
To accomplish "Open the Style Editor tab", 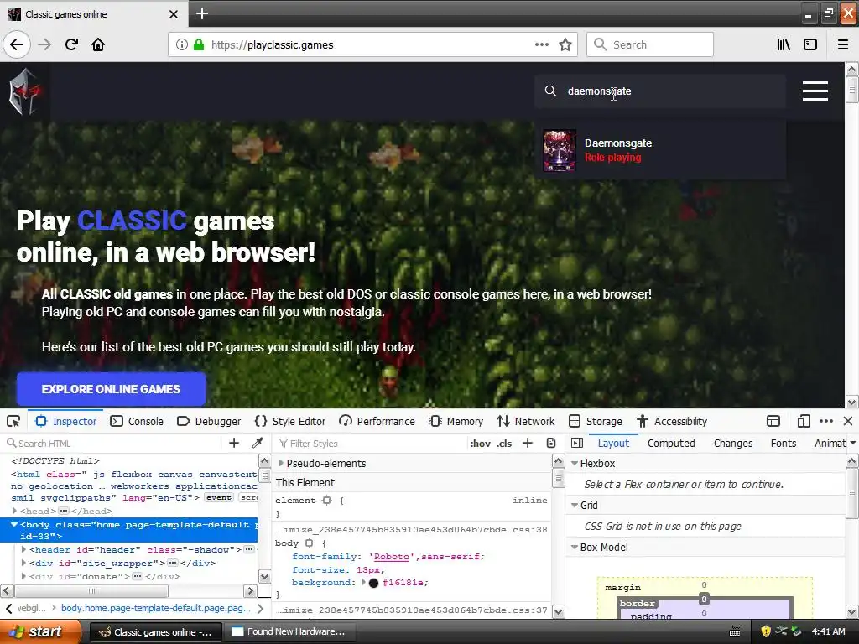I will [289, 421].
